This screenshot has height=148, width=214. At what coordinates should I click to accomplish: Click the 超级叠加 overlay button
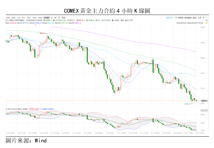pos(188,18)
